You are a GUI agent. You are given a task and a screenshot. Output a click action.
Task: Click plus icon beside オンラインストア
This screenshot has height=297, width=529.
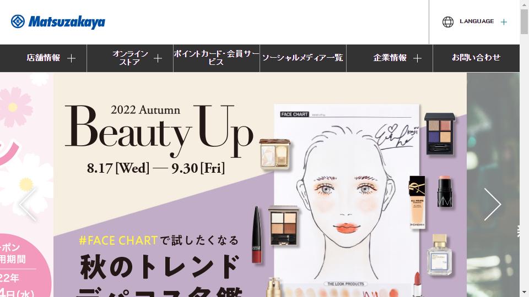point(158,58)
